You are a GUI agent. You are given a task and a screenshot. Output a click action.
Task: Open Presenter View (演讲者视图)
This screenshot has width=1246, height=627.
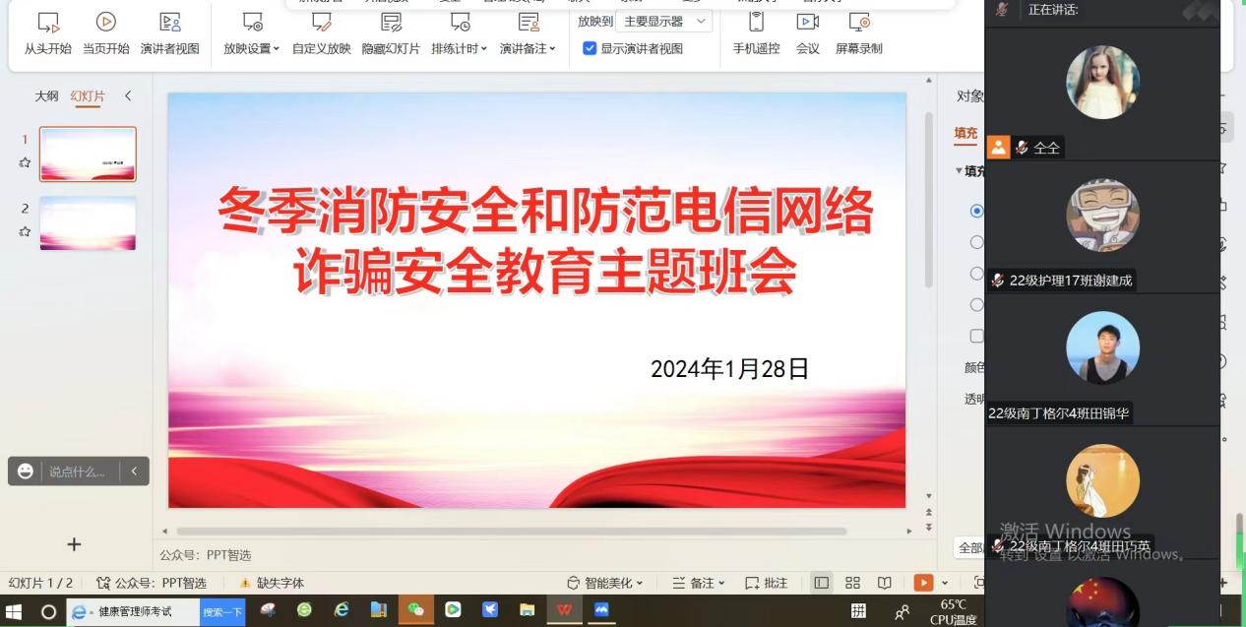click(x=169, y=32)
